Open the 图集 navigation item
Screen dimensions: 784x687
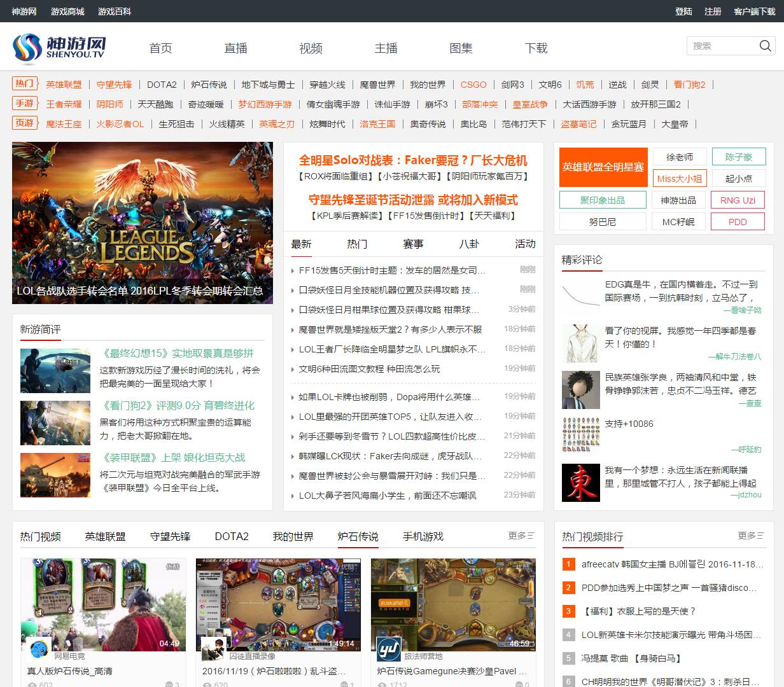461,48
